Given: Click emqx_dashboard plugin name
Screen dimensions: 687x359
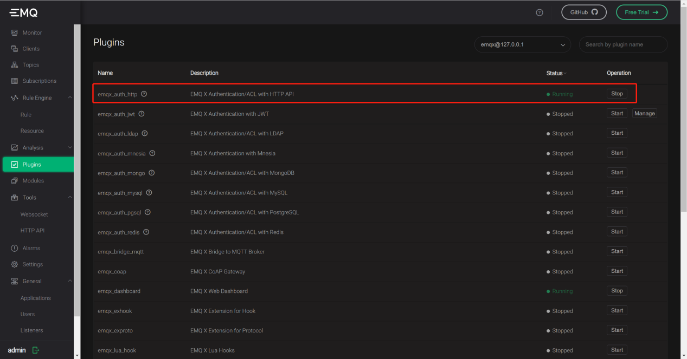Looking at the screenshot, I should coord(119,291).
